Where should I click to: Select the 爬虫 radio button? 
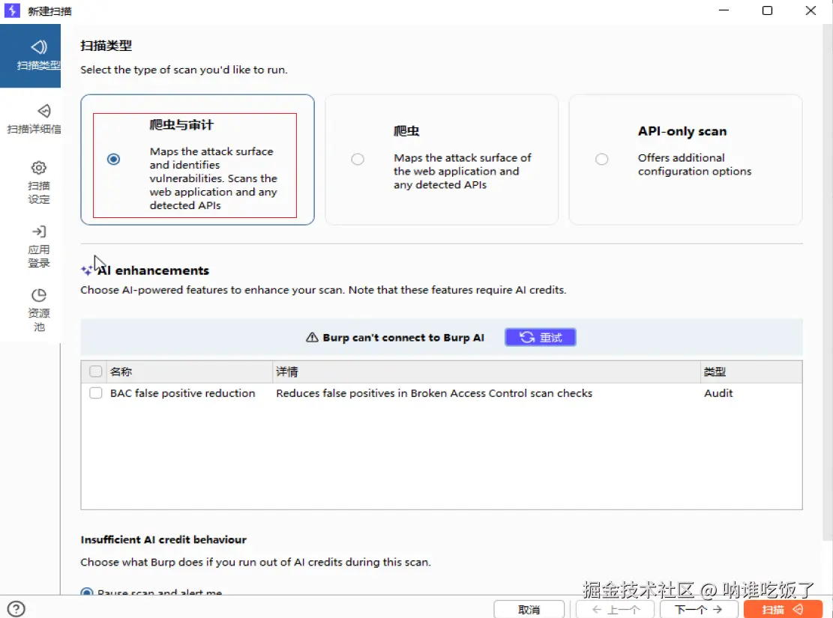358,160
